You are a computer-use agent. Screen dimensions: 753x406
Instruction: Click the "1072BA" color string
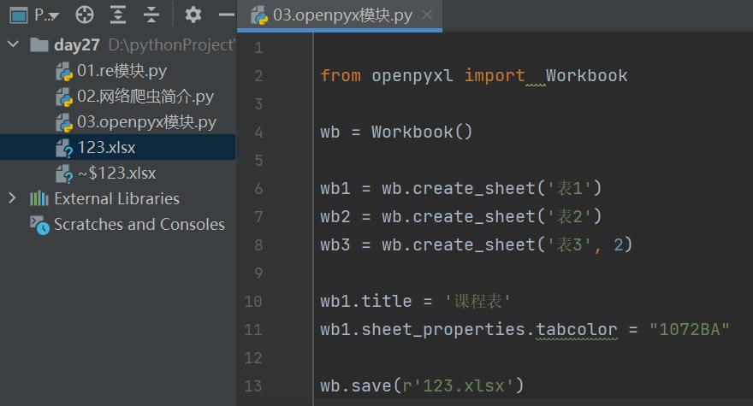pos(690,330)
